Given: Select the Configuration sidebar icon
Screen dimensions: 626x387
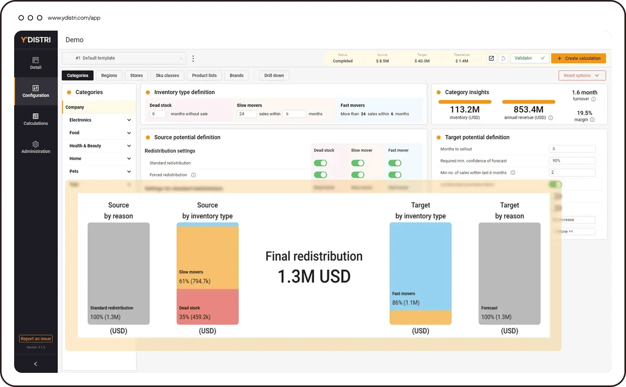Looking at the screenshot, I should point(35,91).
